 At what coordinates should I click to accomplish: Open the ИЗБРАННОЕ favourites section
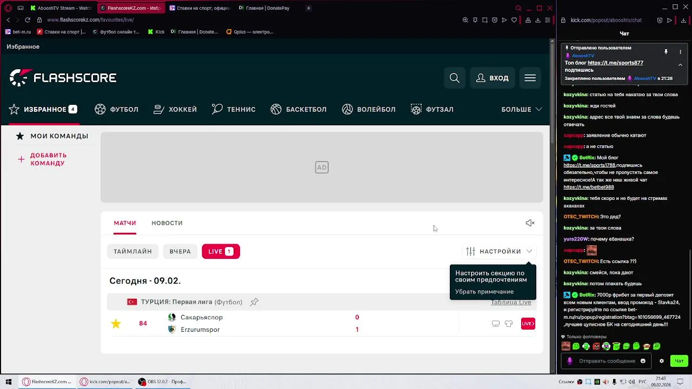pos(43,109)
